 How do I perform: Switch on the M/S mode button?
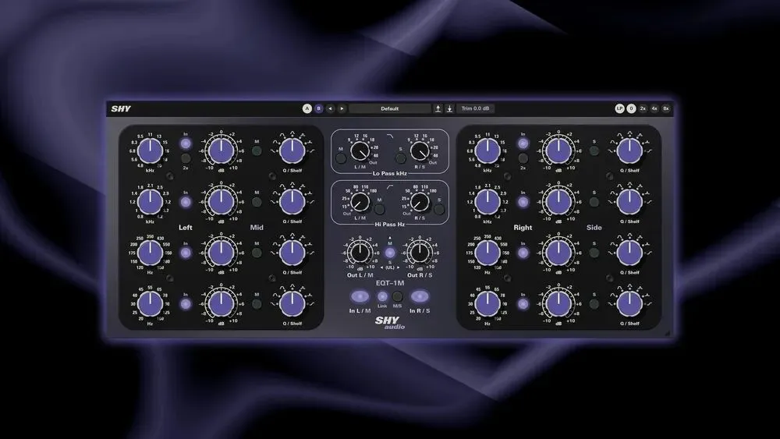coord(397,297)
